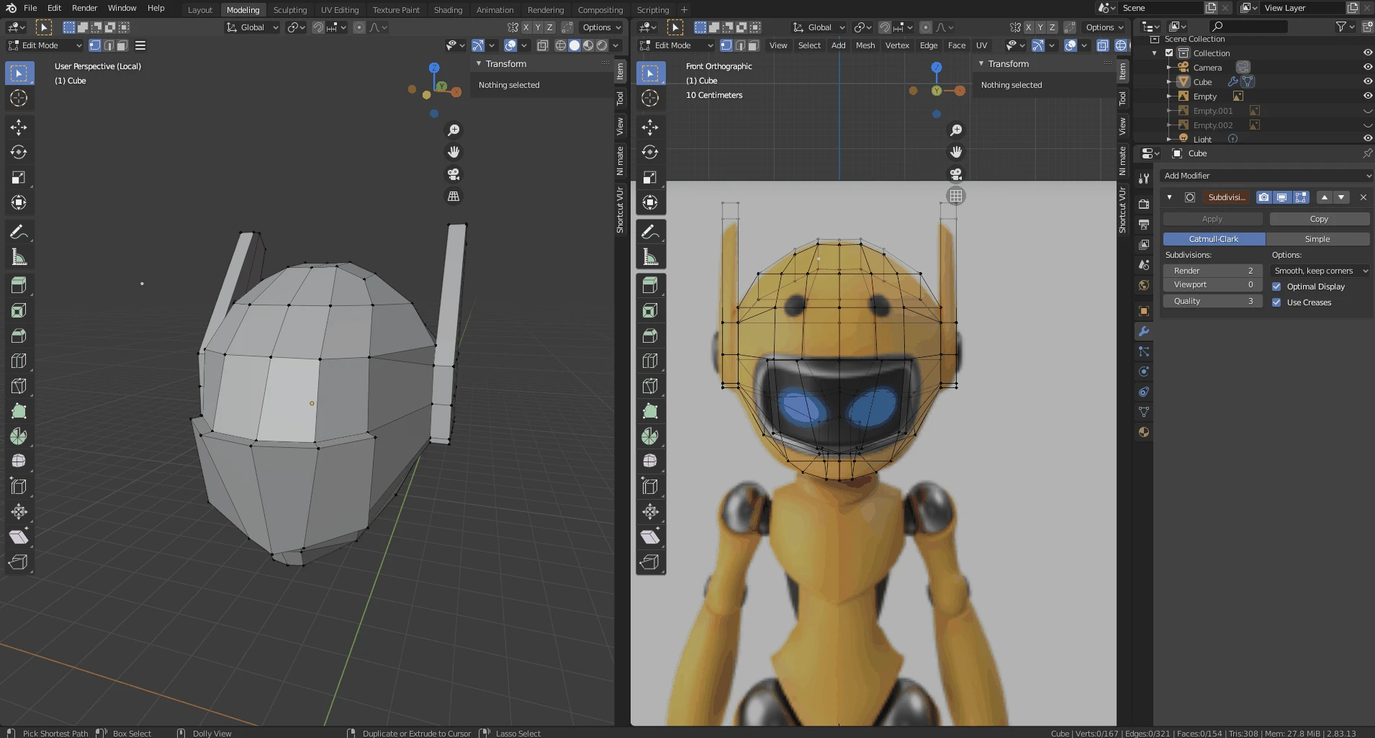
Task: Switch to the UV Editing workspace tab
Action: pos(340,10)
